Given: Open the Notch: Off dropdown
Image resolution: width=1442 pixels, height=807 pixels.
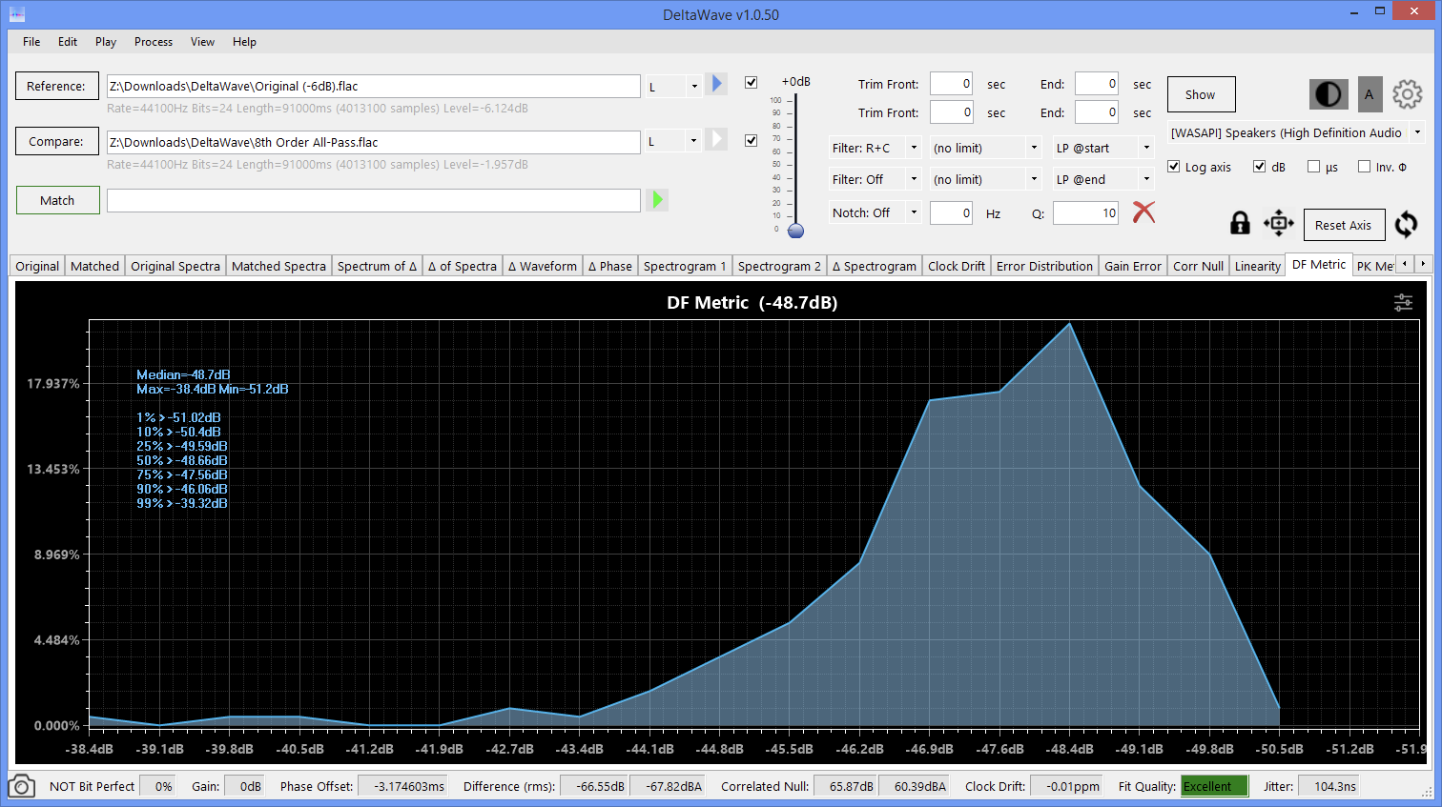Looking at the screenshot, I should tap(875, 212).
